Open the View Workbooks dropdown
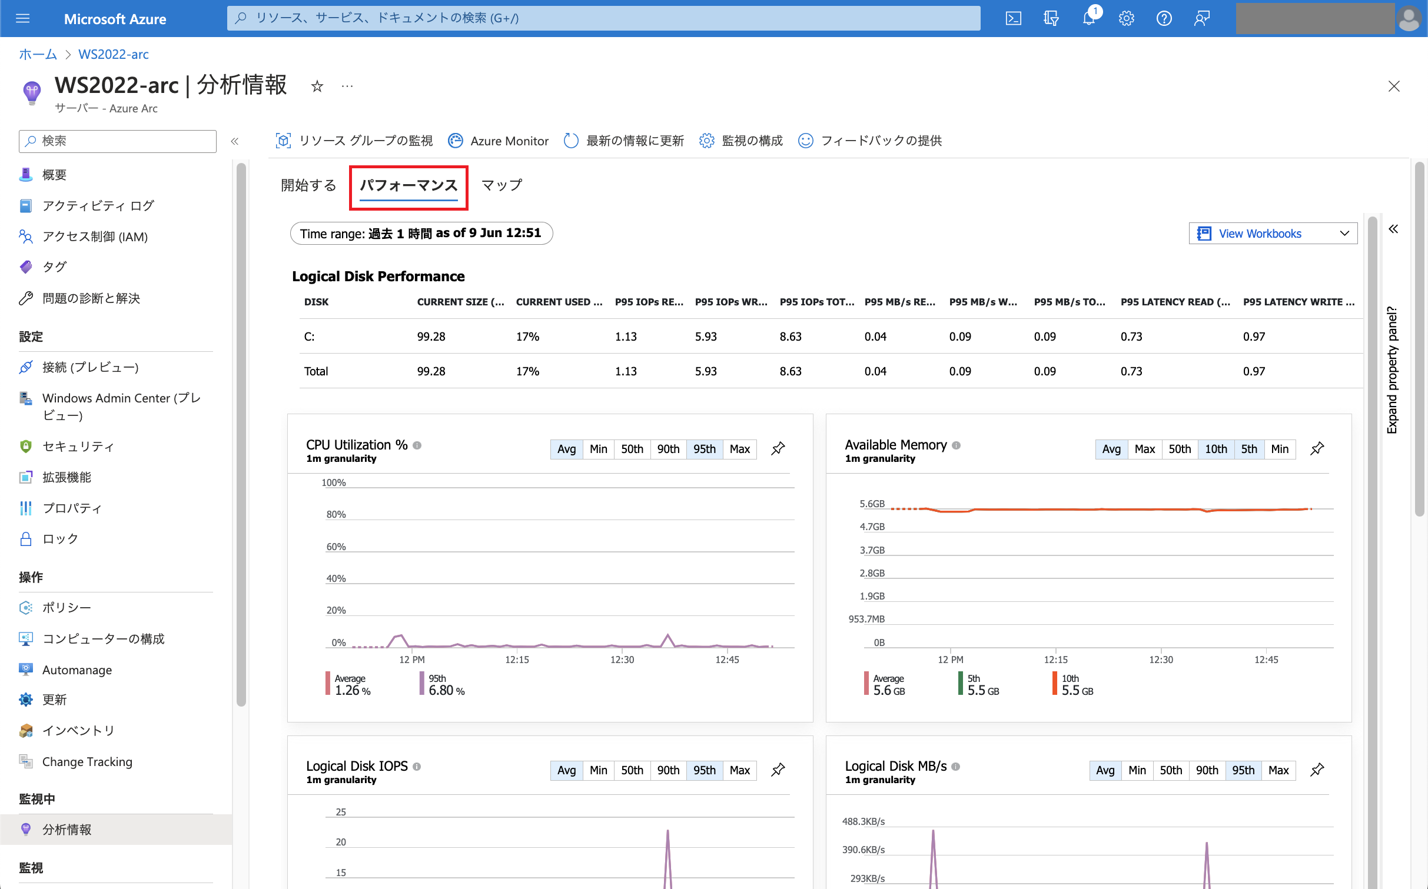 (1273, 234)
